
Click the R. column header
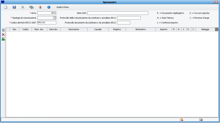174,29
